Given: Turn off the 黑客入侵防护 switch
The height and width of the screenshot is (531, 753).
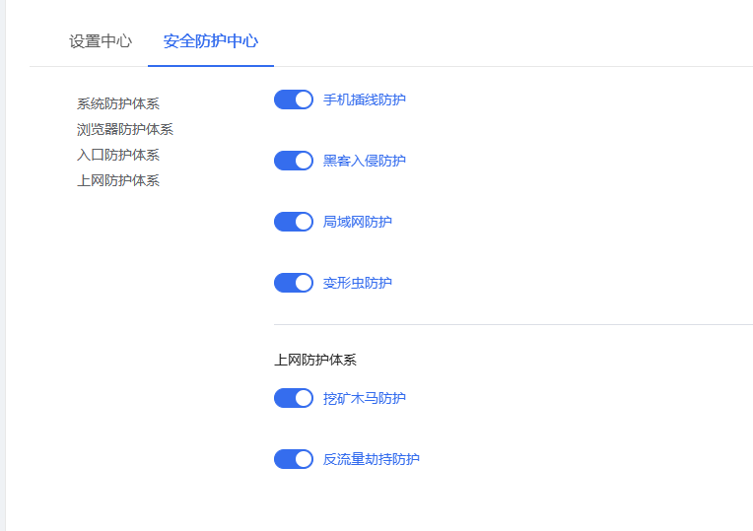Looking at the screenshot, I should [x=294, y=161].
